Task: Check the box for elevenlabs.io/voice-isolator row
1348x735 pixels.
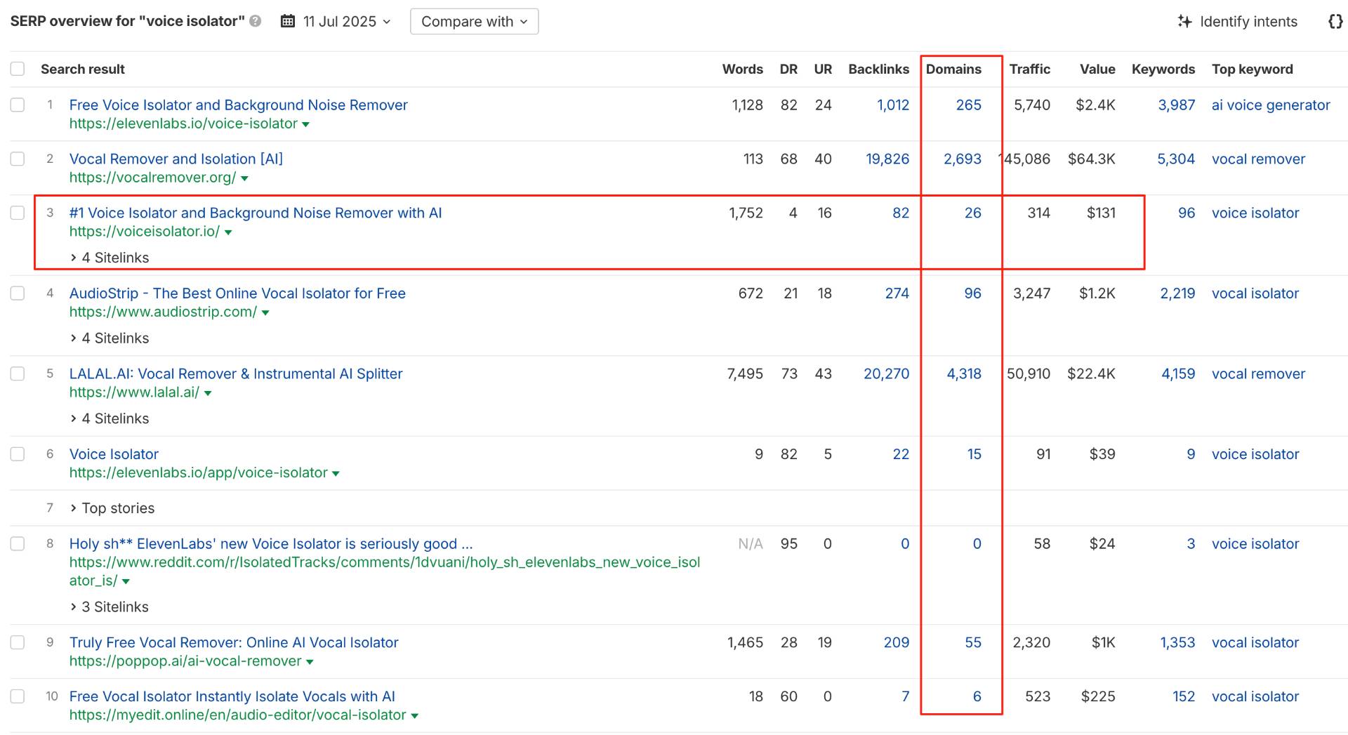Action: click(x=18, y=105)
